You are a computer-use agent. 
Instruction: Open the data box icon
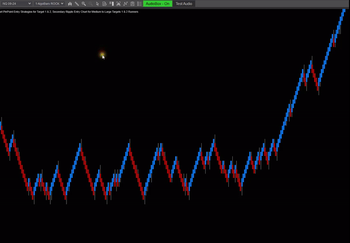105,3
